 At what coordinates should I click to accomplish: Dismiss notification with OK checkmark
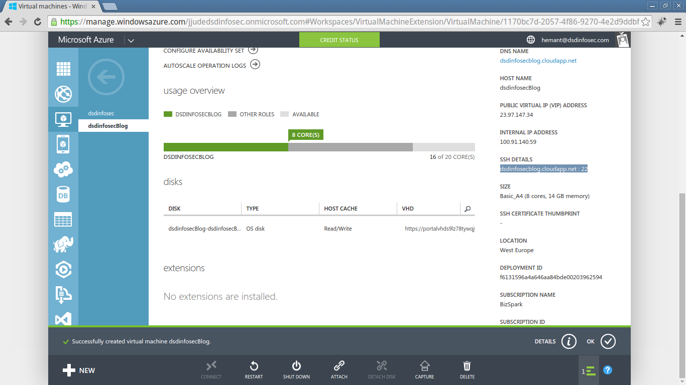click(x=608, y=341)
